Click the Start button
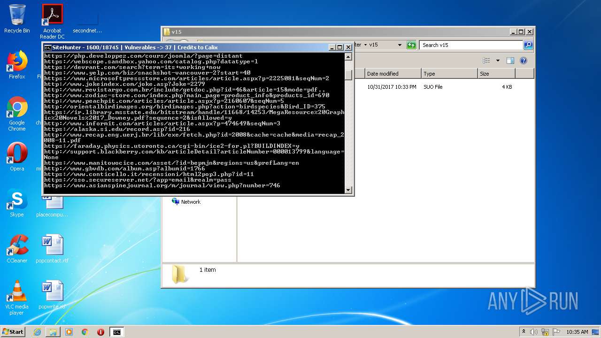This screenshot has height=338, width=601. tap(13, 332)
